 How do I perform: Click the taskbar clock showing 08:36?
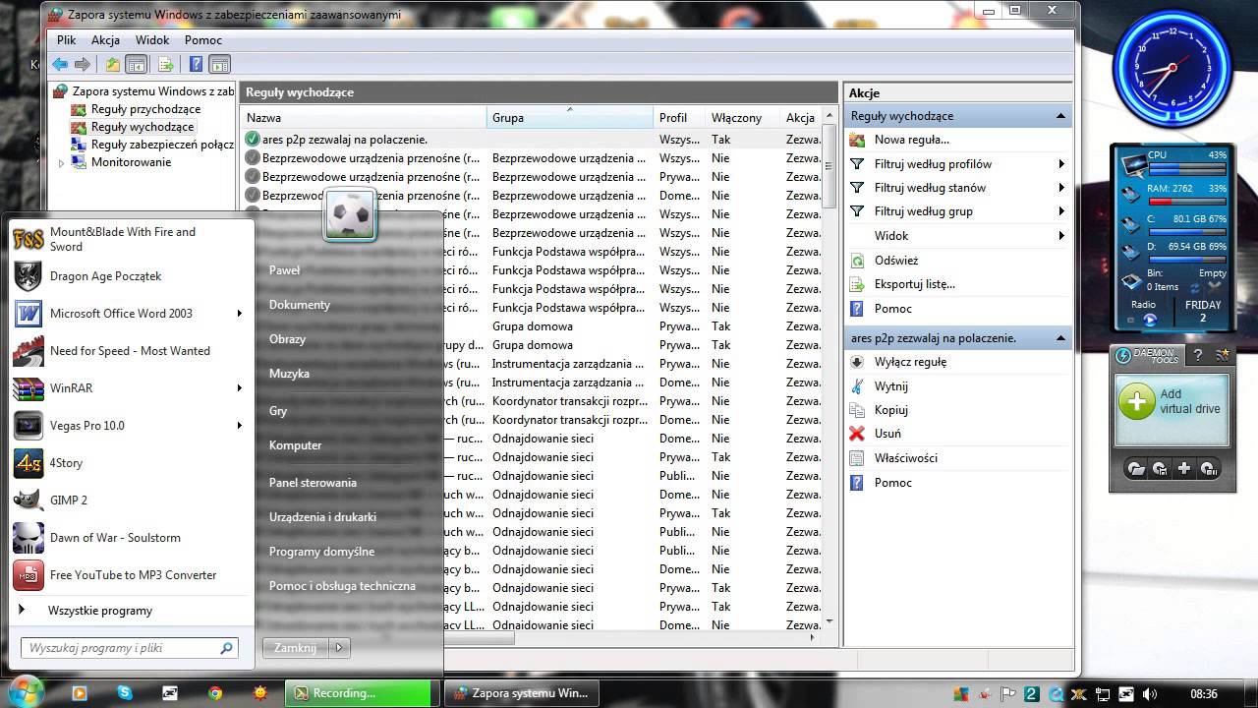(x=1204, y=694)
